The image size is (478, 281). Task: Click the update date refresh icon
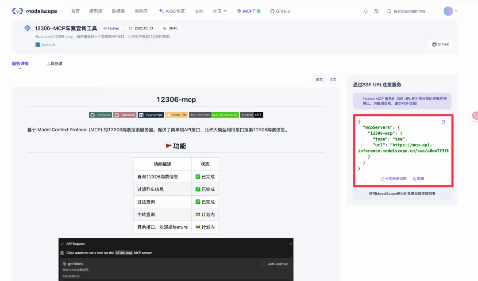pyautogui.click(x=131, y=28)
